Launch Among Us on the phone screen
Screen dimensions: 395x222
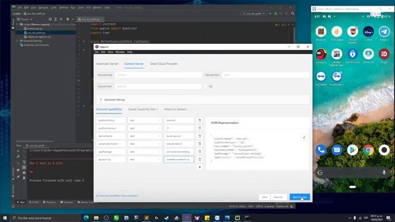(x=321, y=54)
